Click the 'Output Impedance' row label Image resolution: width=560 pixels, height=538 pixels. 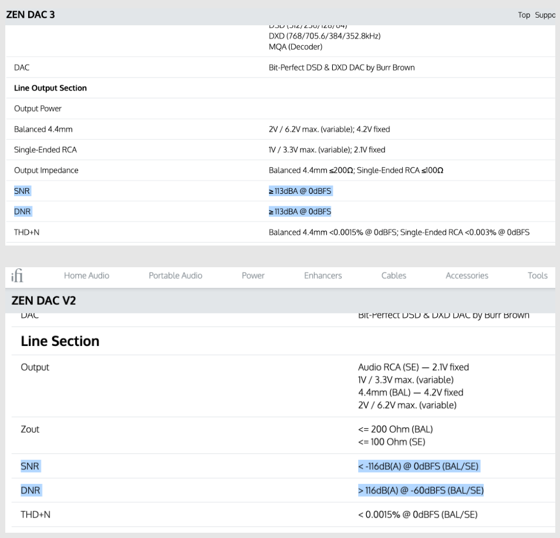click(46, 170)
